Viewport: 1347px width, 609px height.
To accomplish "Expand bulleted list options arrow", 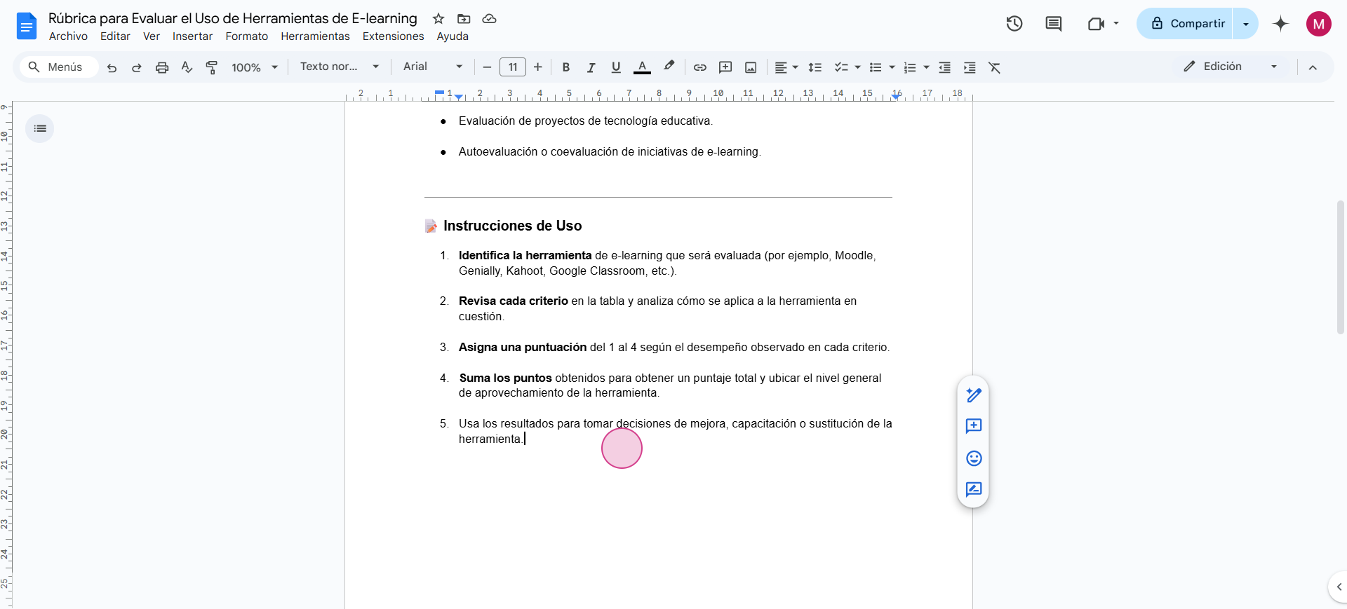I will click(892, 67).
